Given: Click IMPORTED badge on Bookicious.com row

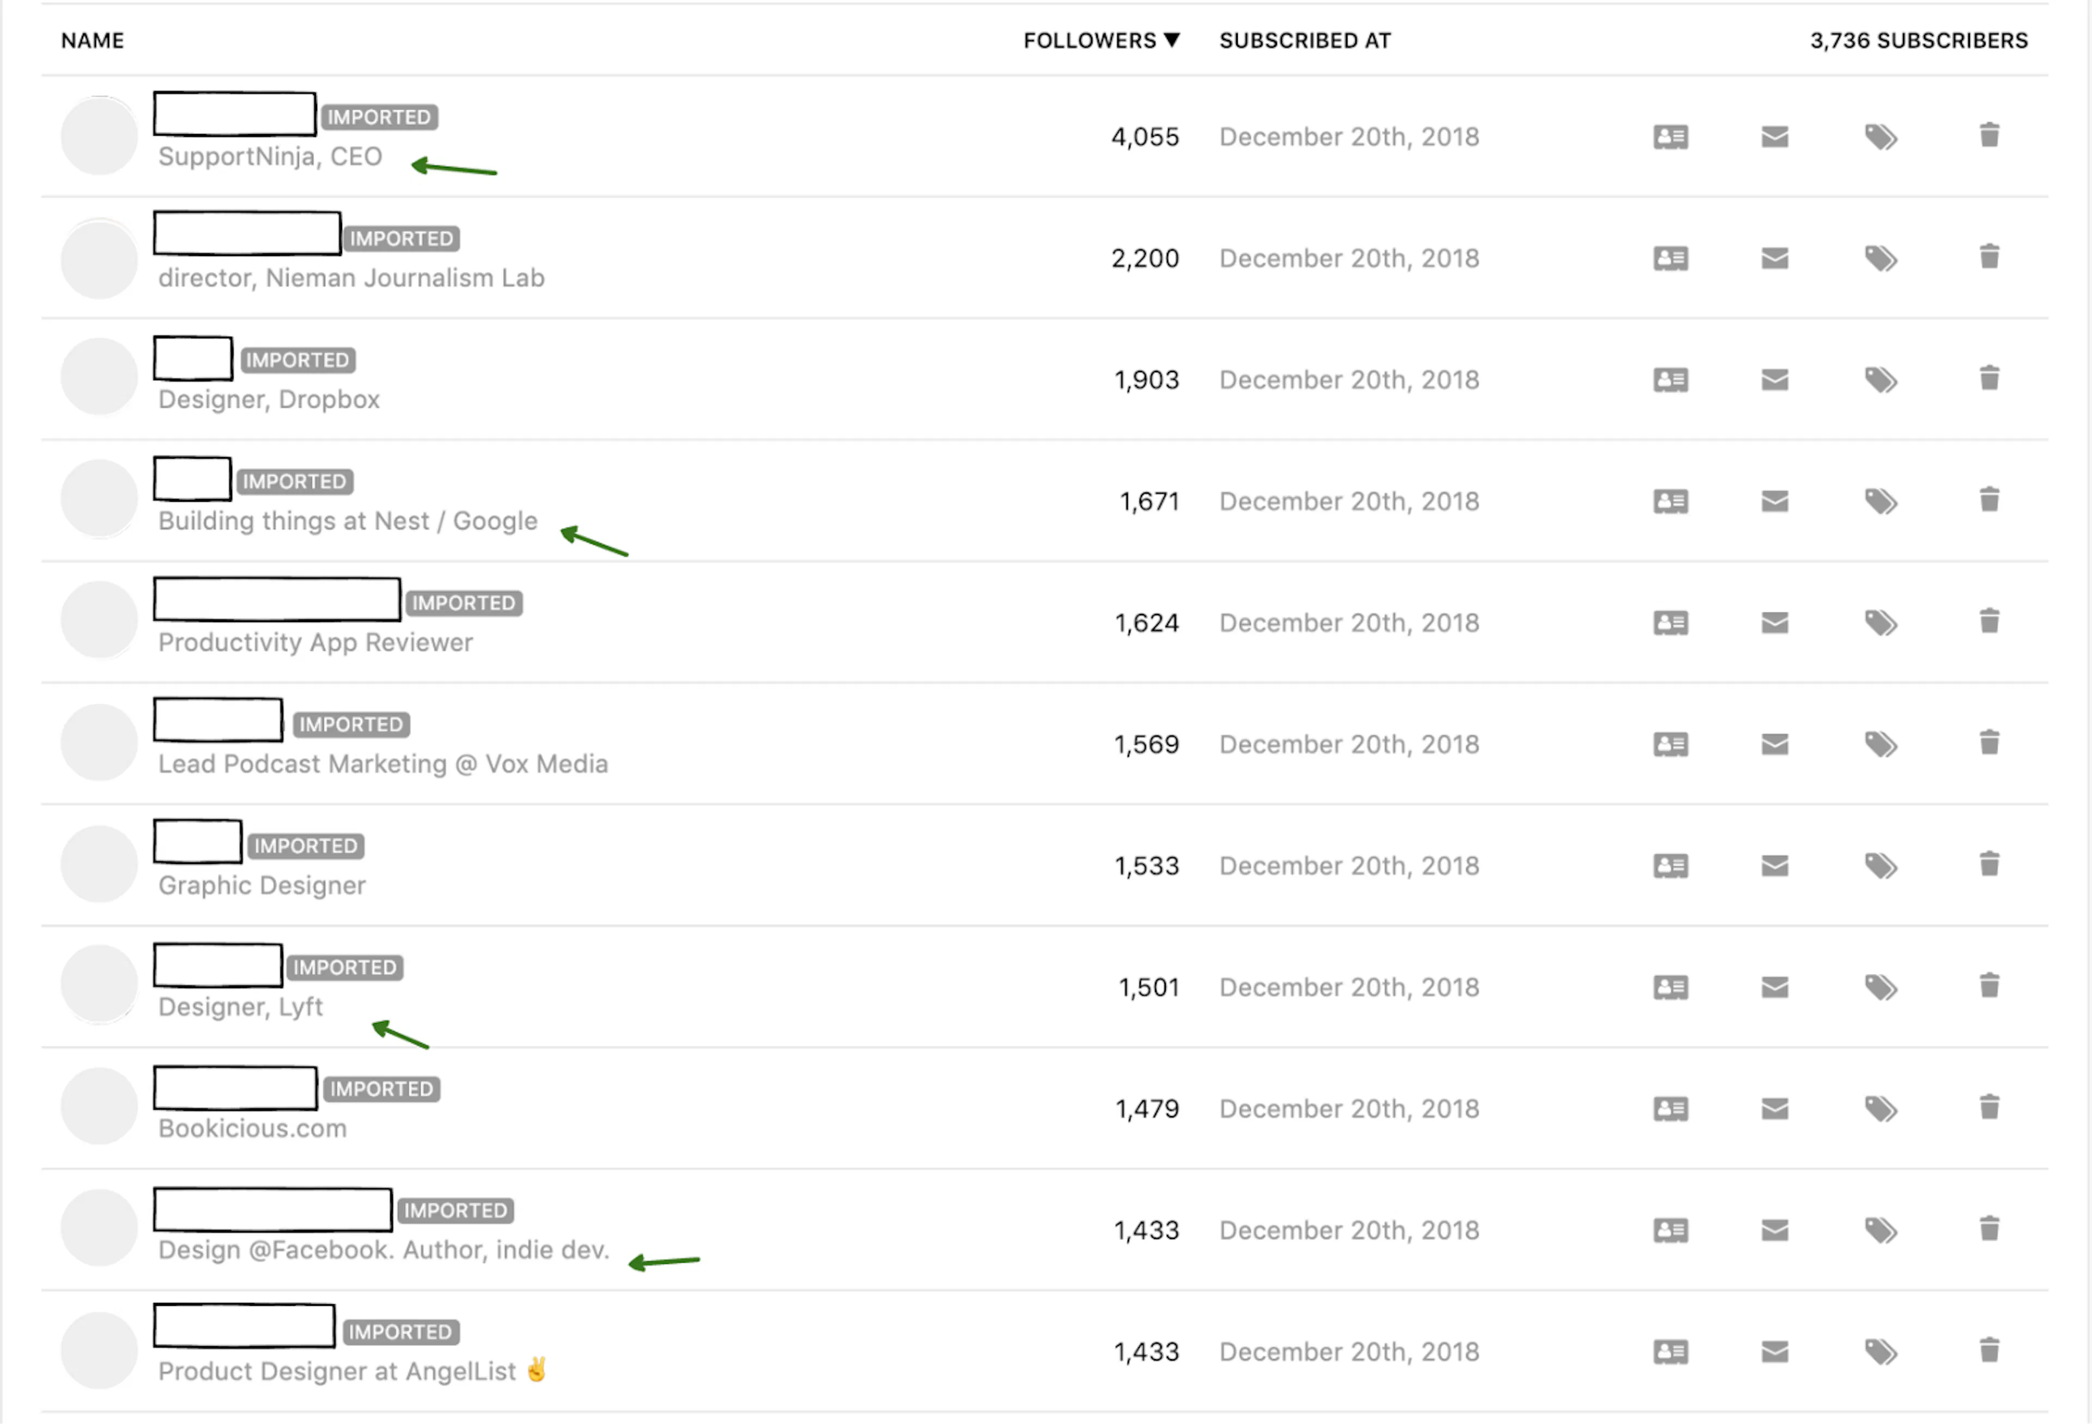Looking at the screenshot, I should [x=382, y=1089].
